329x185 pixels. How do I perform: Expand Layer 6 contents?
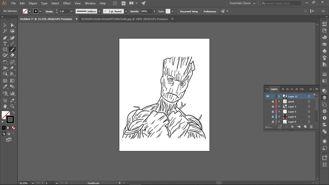[x=279, y=117]
